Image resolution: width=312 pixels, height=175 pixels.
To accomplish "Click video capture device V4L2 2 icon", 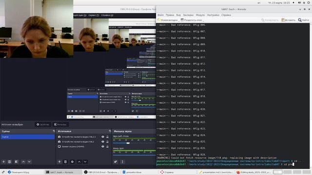I will 59,137.
